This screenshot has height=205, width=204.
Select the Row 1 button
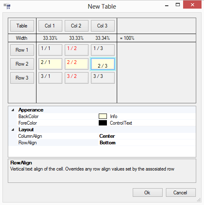(22, 50)
